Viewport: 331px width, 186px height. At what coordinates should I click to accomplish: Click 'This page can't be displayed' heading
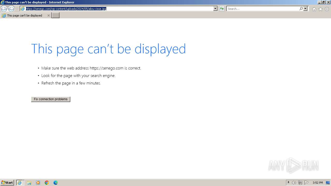pyautogui.click(x=108, y=49)
